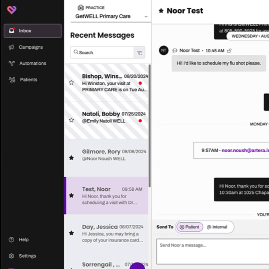Navigate to the Patients page
269x269 pixels.
(x=28, y=80)
